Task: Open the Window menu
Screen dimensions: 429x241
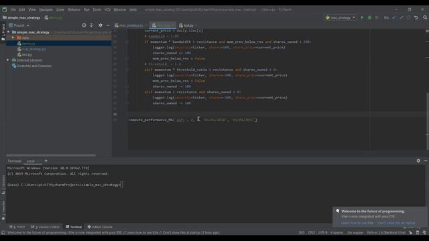Action: (x=119, y=9)
